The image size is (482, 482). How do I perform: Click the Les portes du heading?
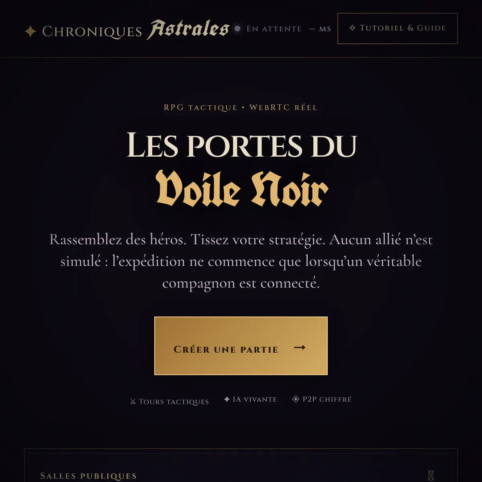click(x=242, y=145)
